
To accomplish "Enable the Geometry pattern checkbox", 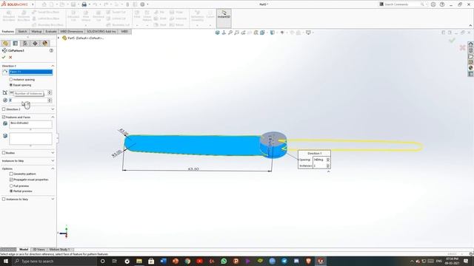I will (11, 174).
